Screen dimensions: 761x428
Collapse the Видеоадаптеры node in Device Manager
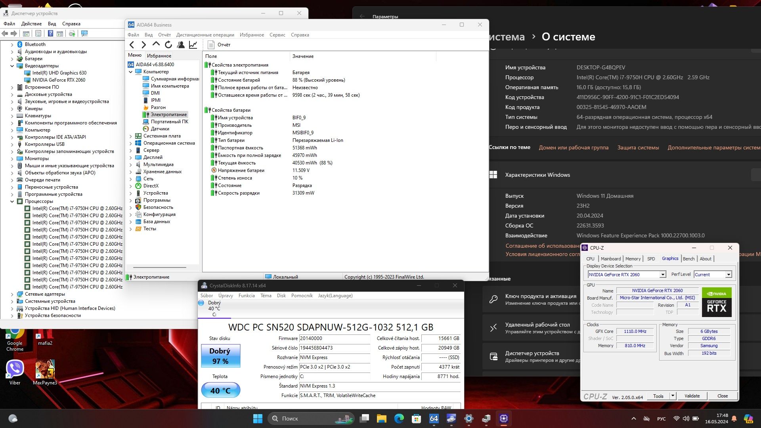click(12, 66)
